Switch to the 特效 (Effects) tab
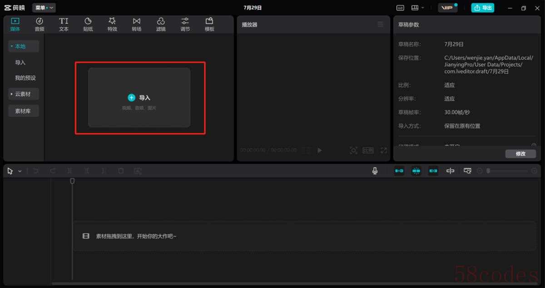This screenshot has height=288, width=545. 112,24
